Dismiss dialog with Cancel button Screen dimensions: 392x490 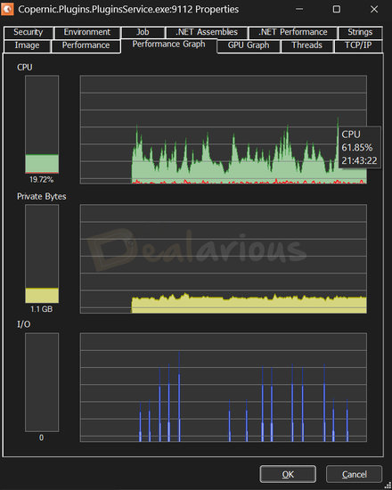354,474
